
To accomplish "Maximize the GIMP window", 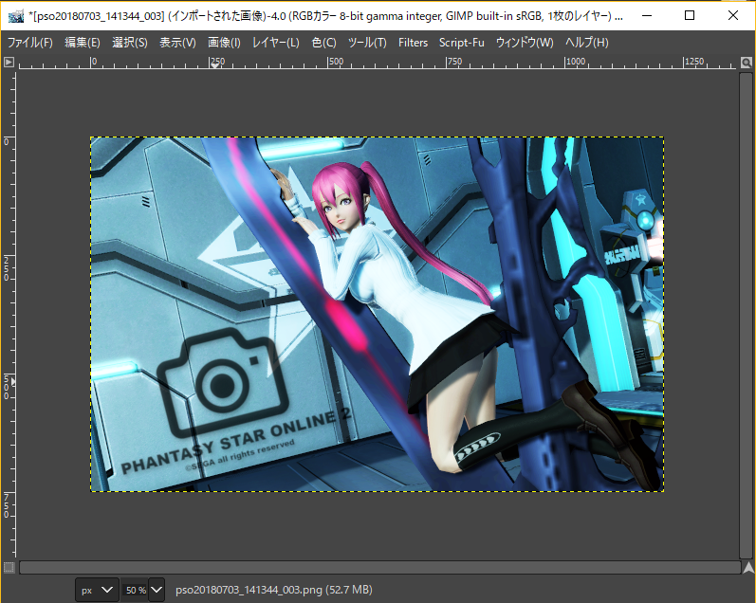I will 690,15.
